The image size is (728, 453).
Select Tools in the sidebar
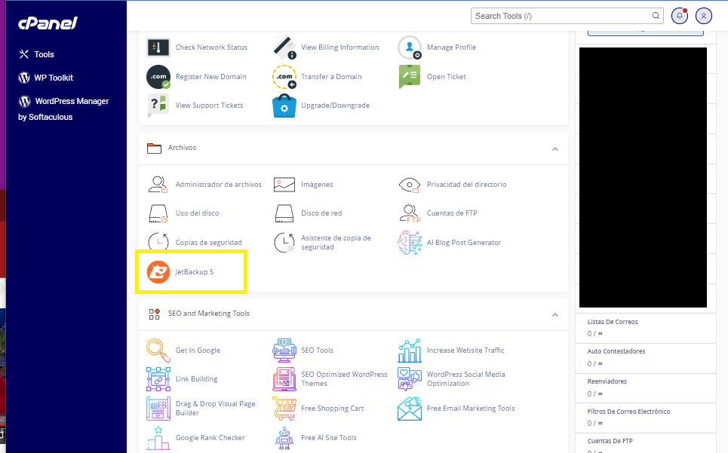(x=44, y=54)
